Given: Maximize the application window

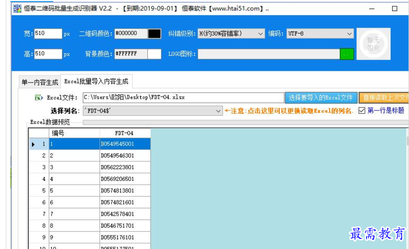Looking at the screenshot, I should pos(394,9).
